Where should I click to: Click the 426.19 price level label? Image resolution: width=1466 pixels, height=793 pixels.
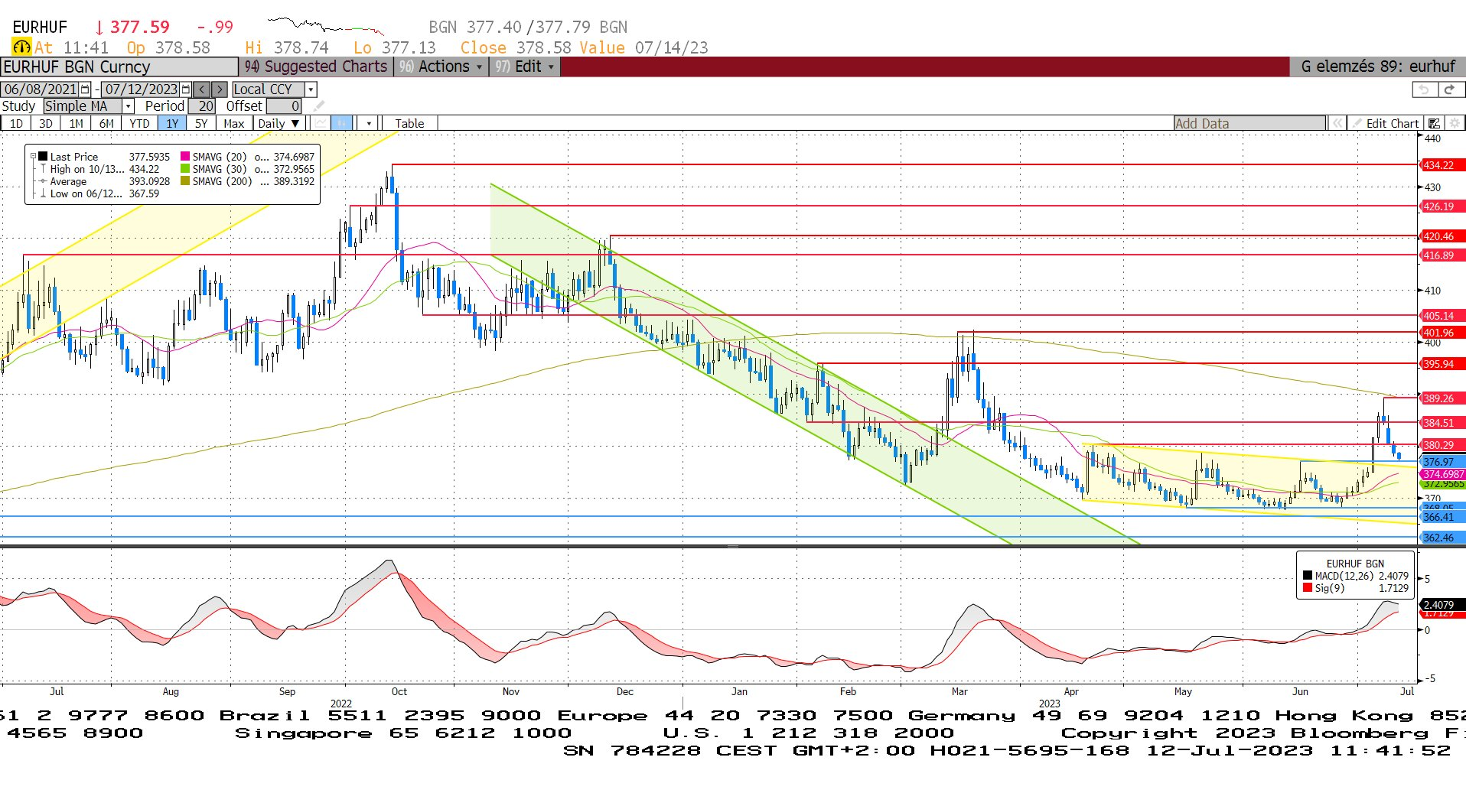click(1442, 206)
